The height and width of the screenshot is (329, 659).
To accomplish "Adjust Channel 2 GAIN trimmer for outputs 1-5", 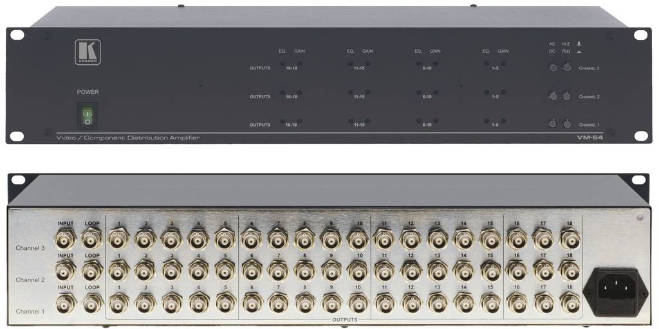I will (x=503, y=92).
